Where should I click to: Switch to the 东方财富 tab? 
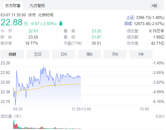(13, 6)
